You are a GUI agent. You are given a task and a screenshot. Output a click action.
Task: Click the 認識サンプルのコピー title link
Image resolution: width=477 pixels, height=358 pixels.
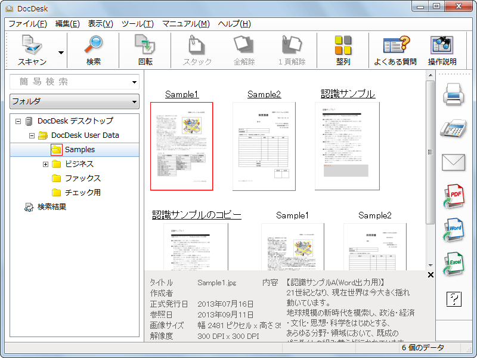tap(197, 215)
